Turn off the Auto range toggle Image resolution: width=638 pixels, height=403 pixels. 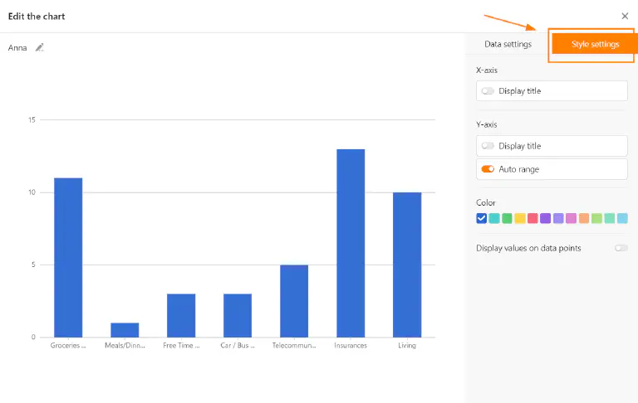488,169
